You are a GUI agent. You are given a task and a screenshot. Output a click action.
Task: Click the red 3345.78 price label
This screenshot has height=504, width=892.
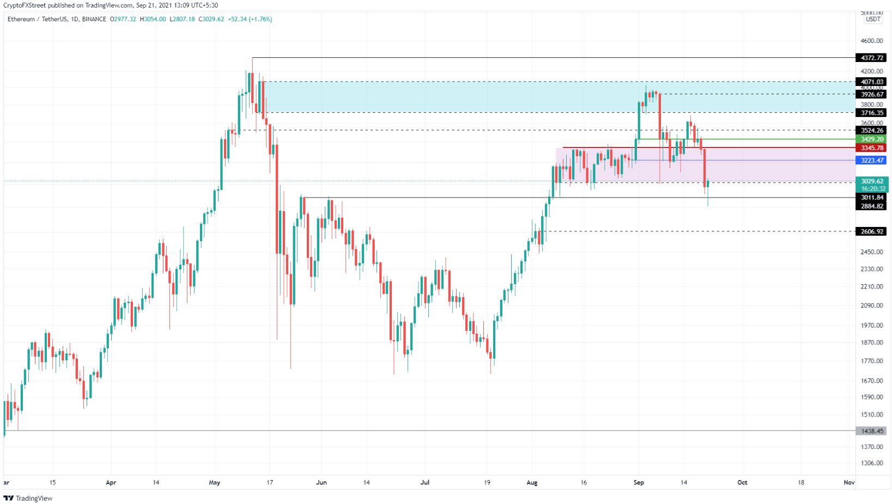[x=872, y=148]
